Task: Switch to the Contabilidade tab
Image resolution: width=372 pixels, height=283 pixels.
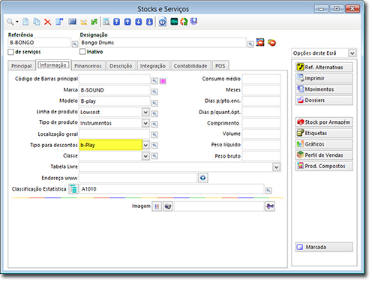Action: (x=190, y=66)
